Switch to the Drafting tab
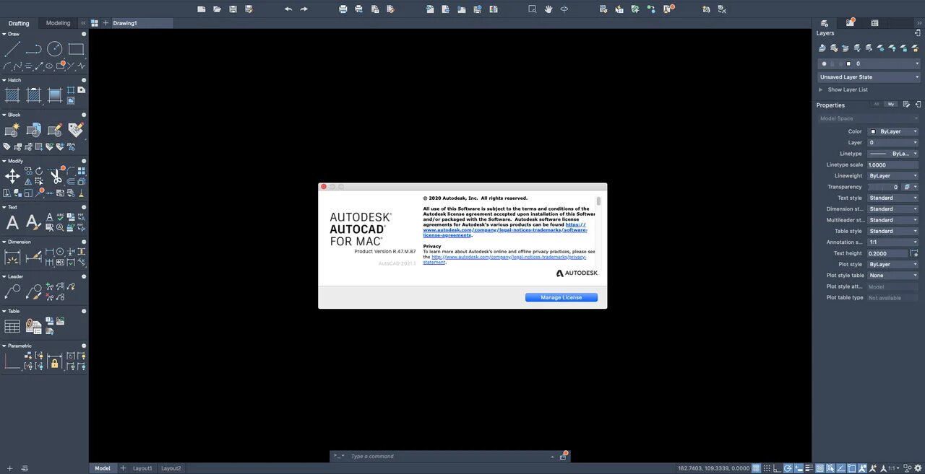The image size is (925, 474). click(x=19, y=23)
